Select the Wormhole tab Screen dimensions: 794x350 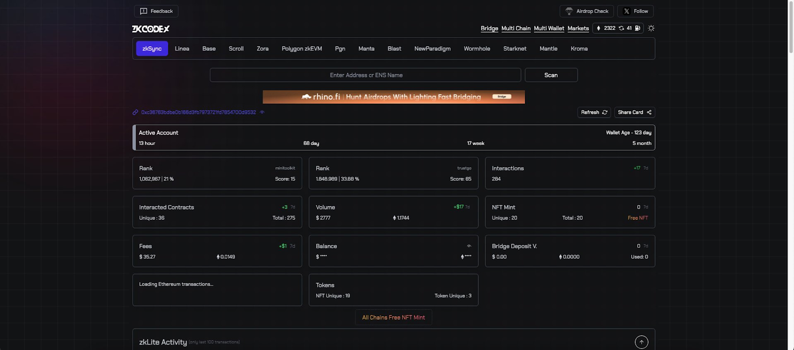tap(477, 49)
